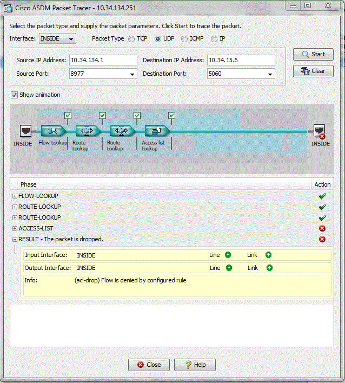
Task: Open the Source Port dropdown arrow
Action: [132, 74]
